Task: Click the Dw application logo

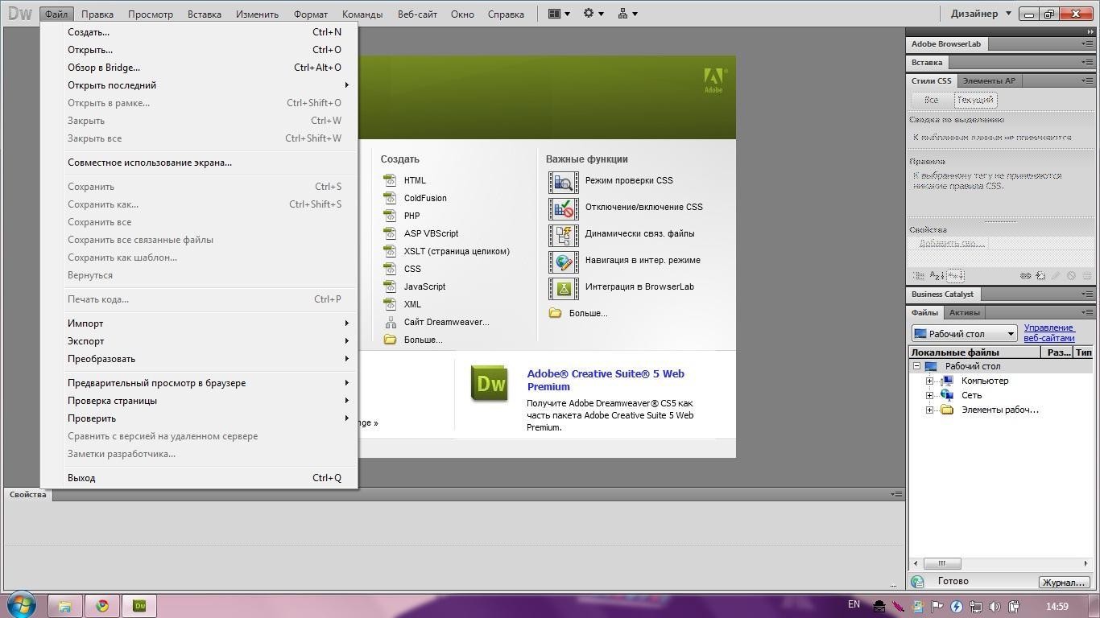Action: point(19,14)
